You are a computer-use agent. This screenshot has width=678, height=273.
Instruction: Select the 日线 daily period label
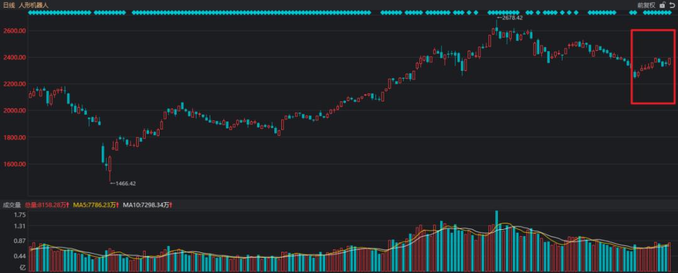(x=9, y=4)
